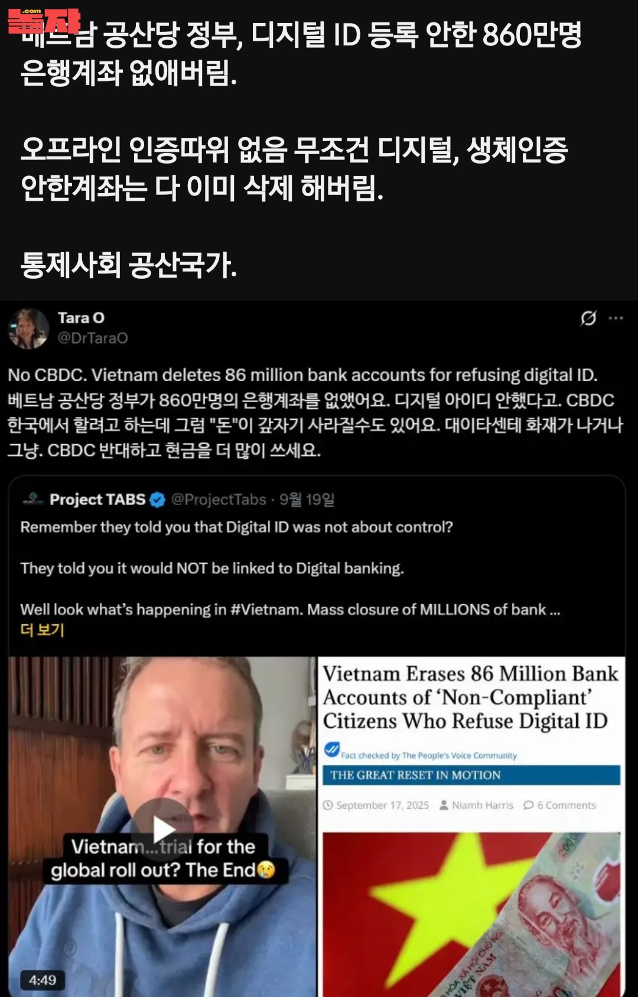
Task: Click the Project TABS verified badge
Action: (157, 500)
